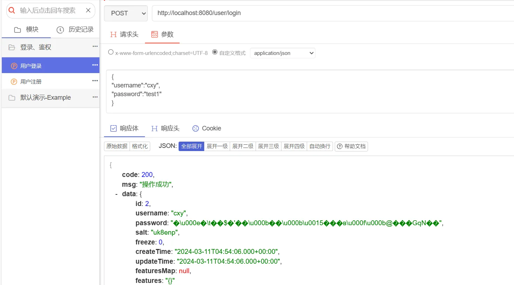Open more options for 默认演示-Example folder
514x285 pixels.
[95, 97]
